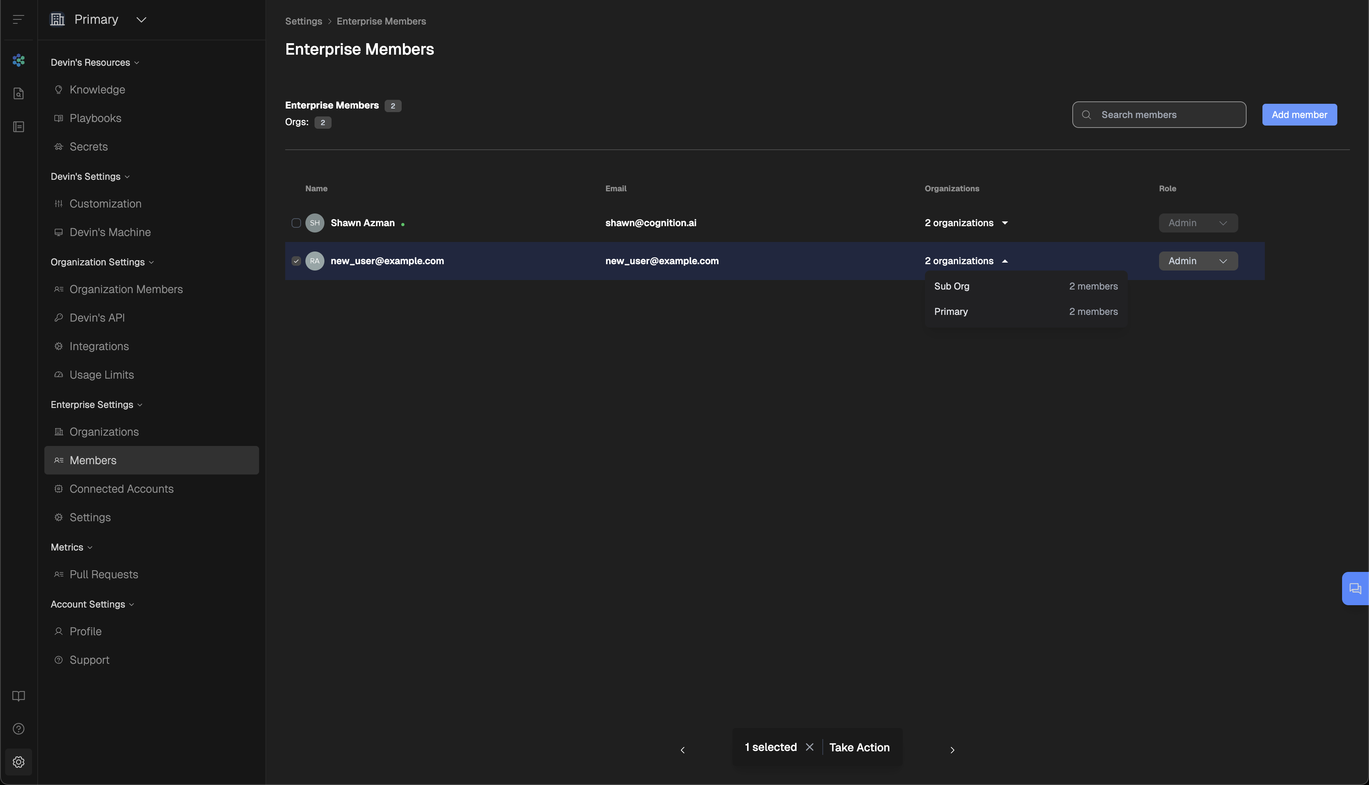
Task: Open the chat feedback icon on right edge
Action: pos(1355,589)
